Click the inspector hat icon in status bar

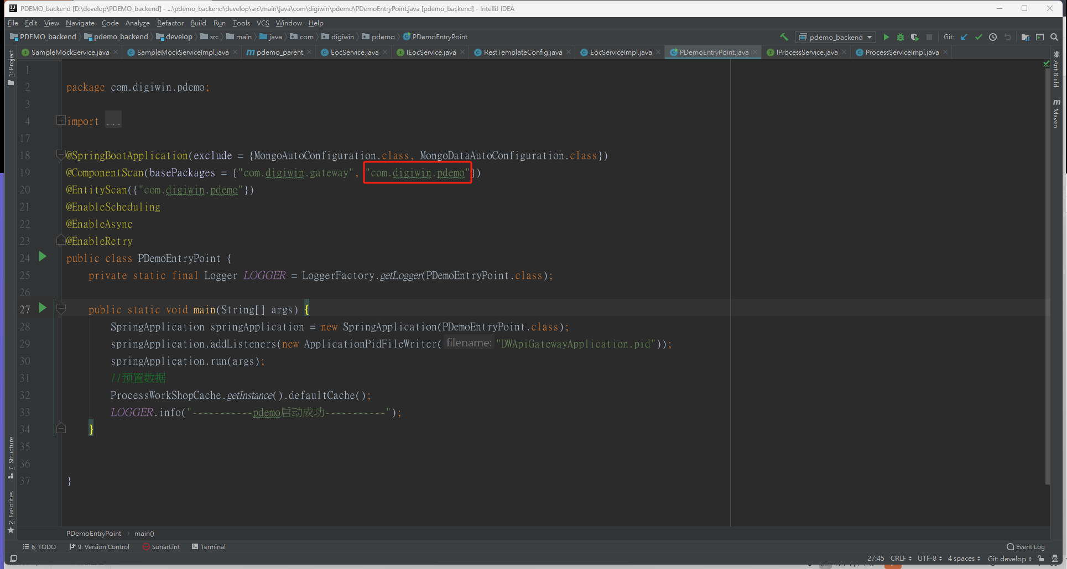[x=1055, y=559]
